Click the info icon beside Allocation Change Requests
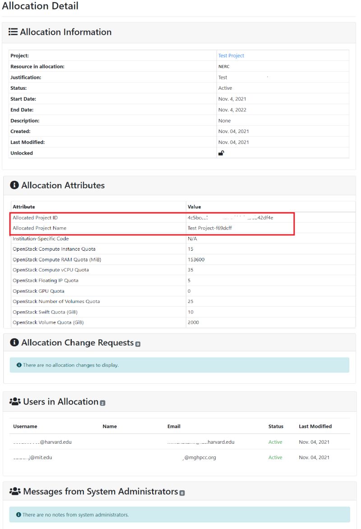The image size is (361, 529). coord(14,342)
